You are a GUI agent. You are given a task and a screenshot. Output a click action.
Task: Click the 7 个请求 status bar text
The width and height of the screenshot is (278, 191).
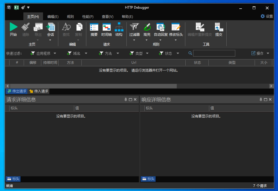click(260, 186)
